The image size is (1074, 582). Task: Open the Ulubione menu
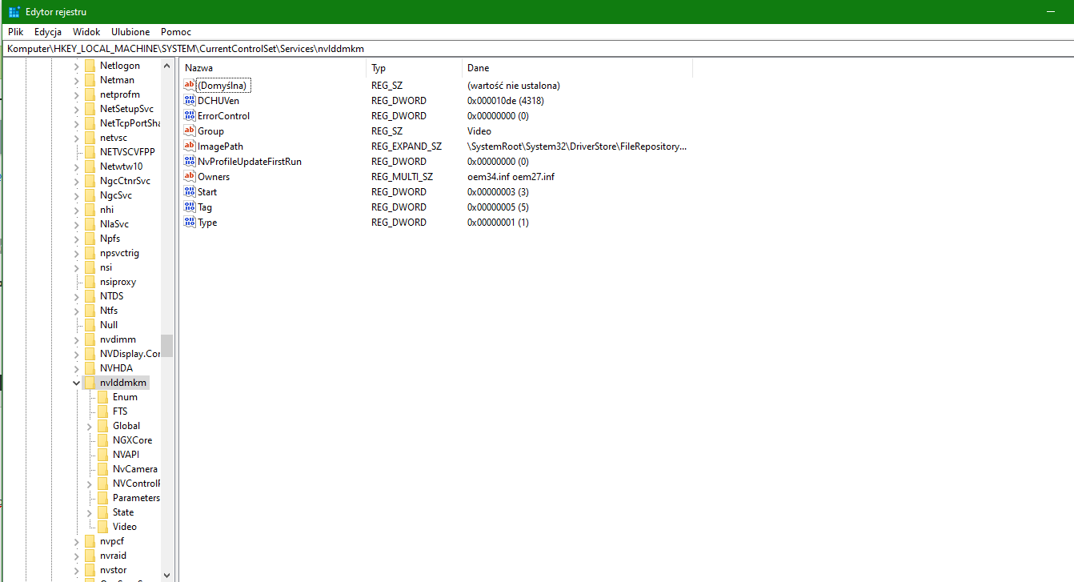pos(130,32)
